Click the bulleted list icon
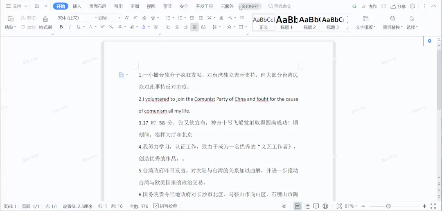The image size is (442, 211). (168, 18)
